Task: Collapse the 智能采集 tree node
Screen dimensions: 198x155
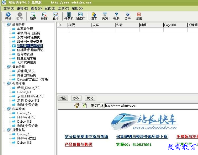Action: [x=4, y=67]
